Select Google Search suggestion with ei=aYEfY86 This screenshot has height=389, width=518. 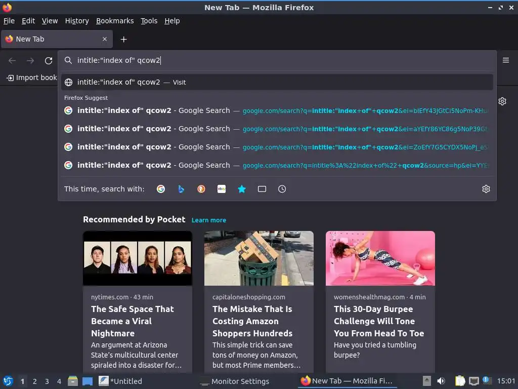277,129
